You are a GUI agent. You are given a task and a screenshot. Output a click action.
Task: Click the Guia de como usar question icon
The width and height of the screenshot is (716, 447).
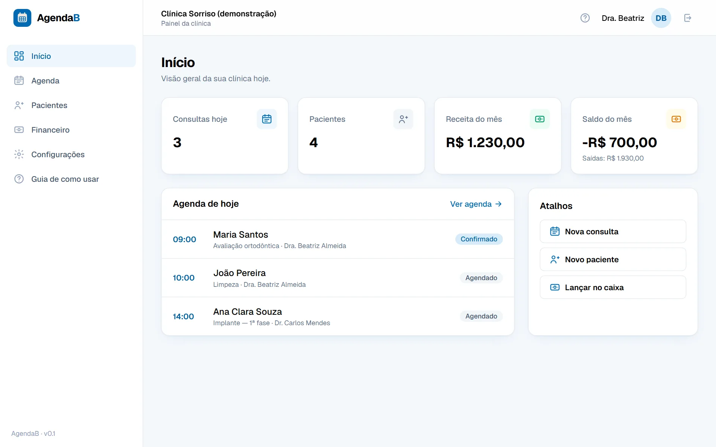(19, 179)
